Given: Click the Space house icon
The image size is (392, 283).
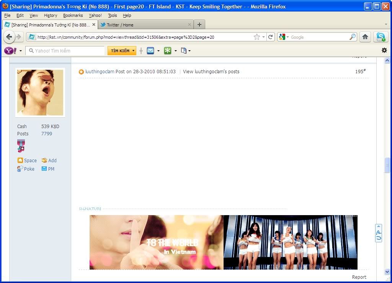Looking at the screenshot, I should (20, 160).
